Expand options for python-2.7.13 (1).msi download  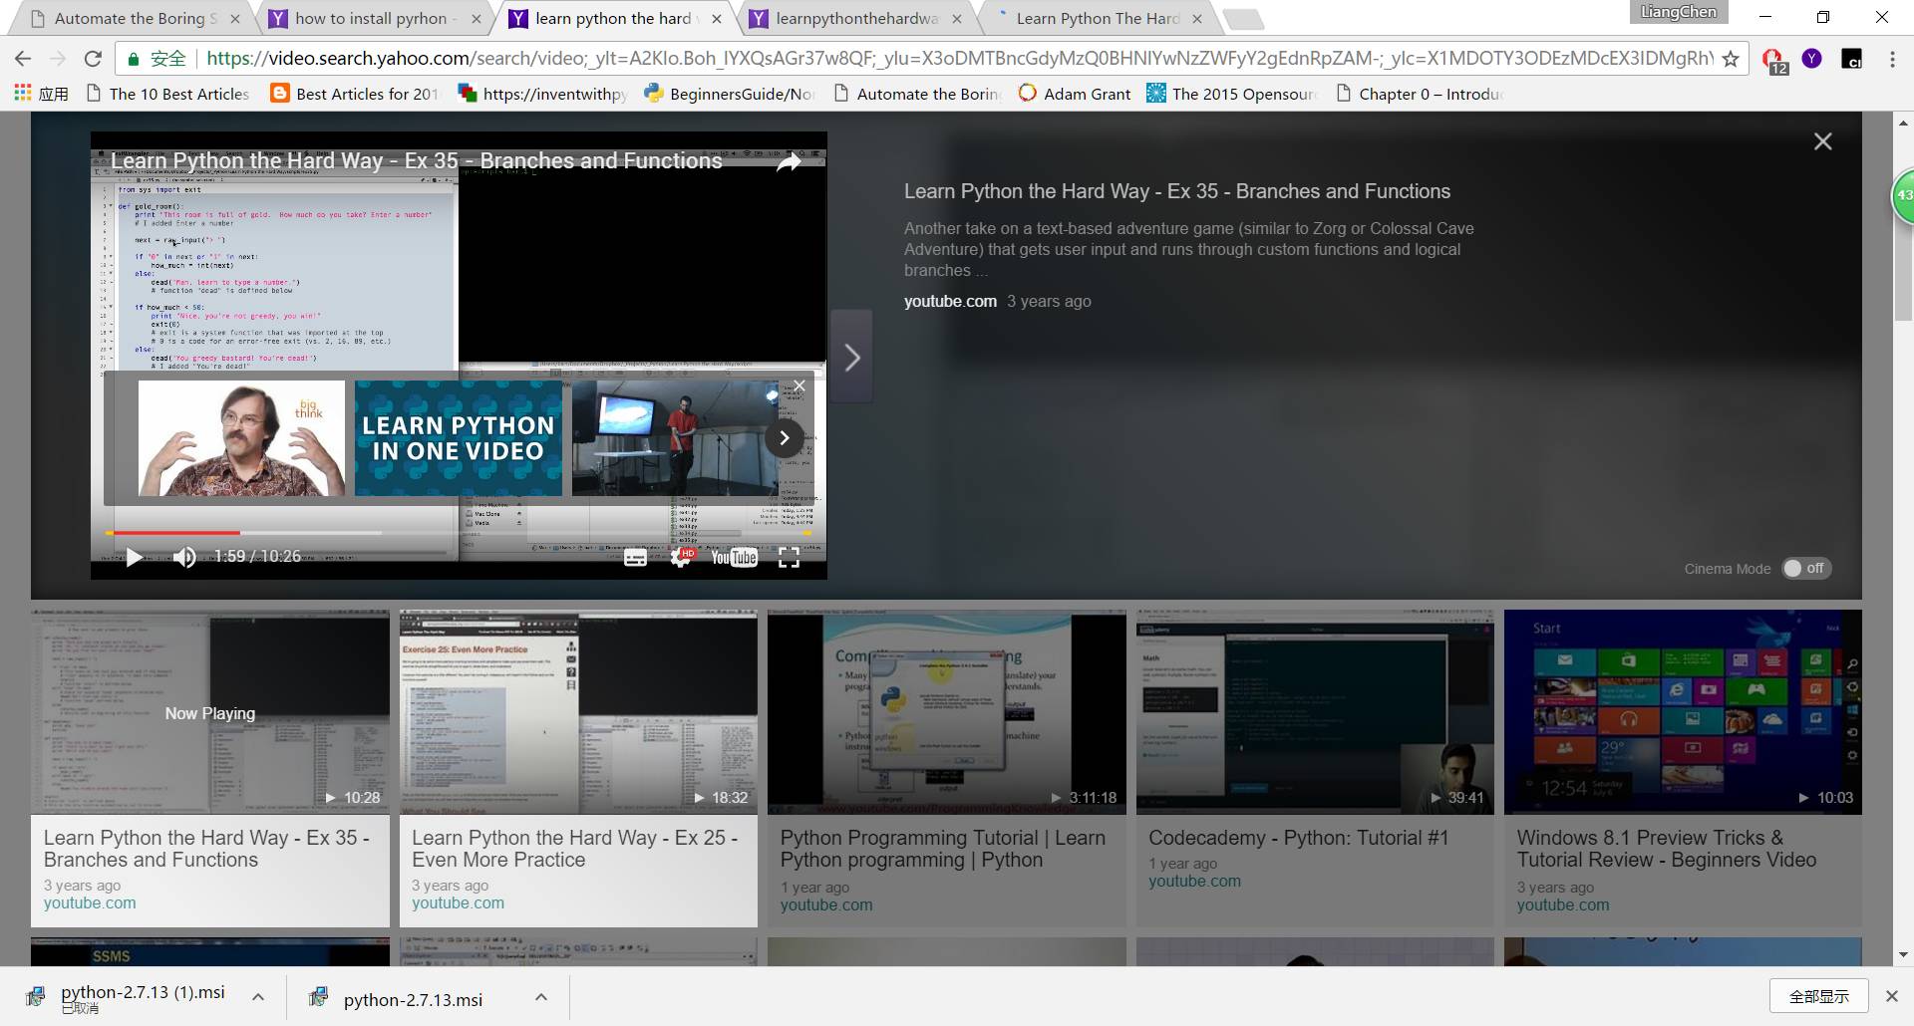pos(258,996)
